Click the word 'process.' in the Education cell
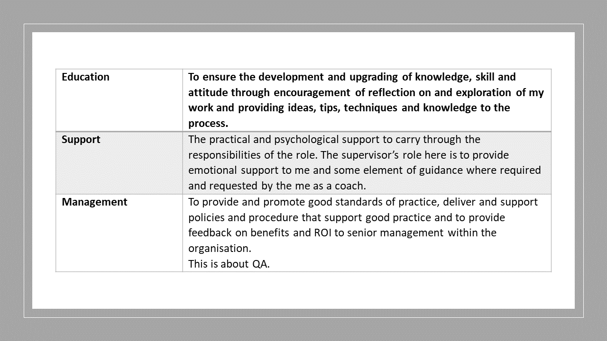The width and height of the screenshot is (607, 341). [208, 124]
